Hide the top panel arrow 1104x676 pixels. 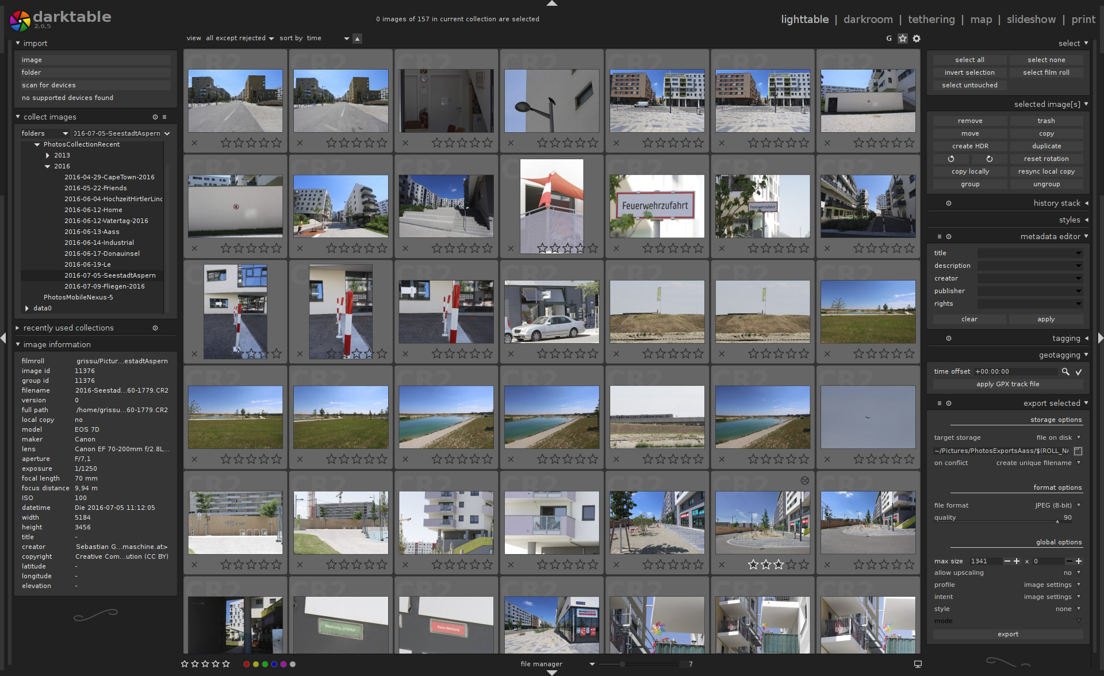pyautogui.click(x=552, y=3)
